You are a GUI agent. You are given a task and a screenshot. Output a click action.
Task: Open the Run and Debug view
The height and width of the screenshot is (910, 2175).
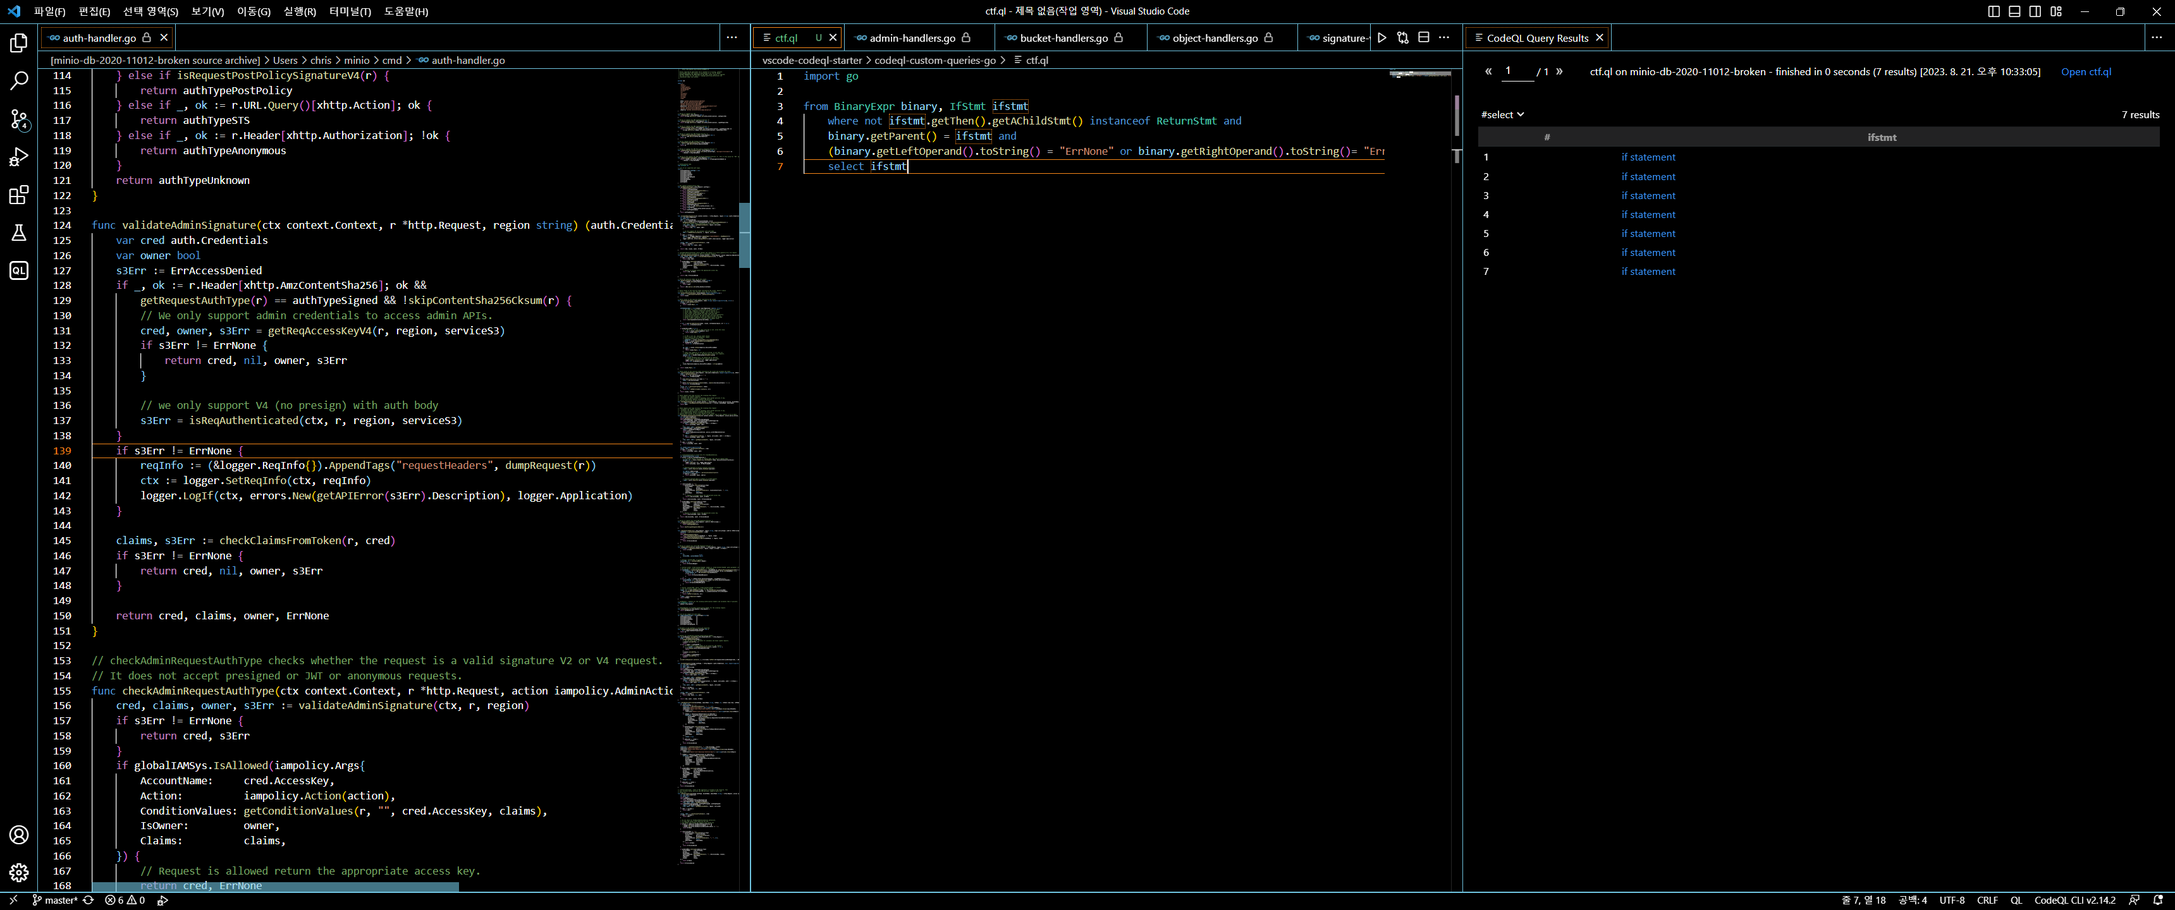point(18,157)
